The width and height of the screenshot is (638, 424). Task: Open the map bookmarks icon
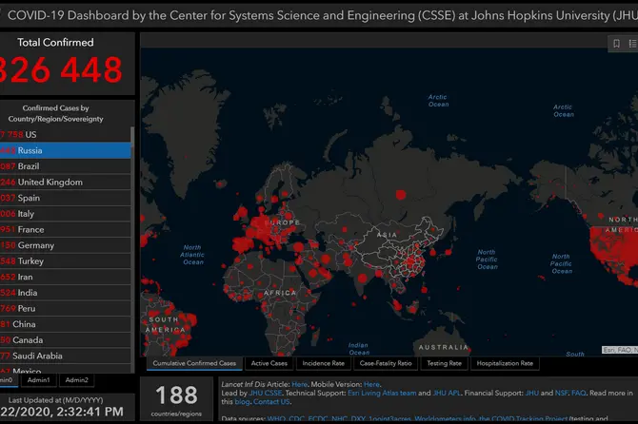(615, 44)
